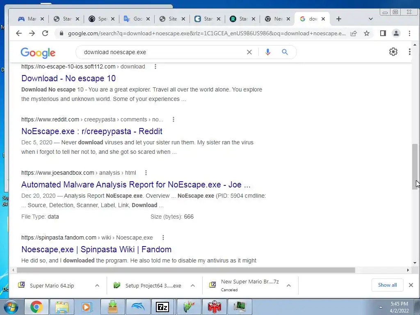Open the red M emulator taskbar icon
Image resolution: width=420 pixels, height=315 pixels.
214,307
